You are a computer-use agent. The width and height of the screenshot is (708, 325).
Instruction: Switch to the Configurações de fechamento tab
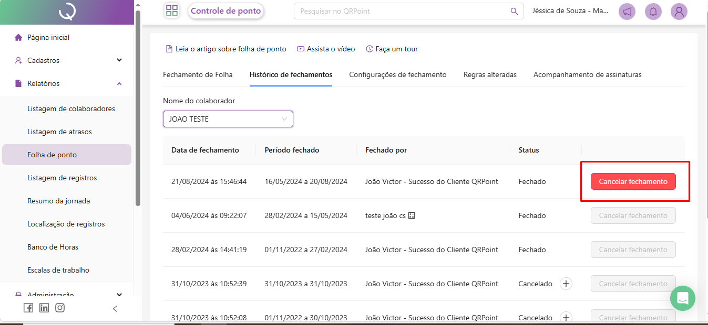[x=397, y=74]
